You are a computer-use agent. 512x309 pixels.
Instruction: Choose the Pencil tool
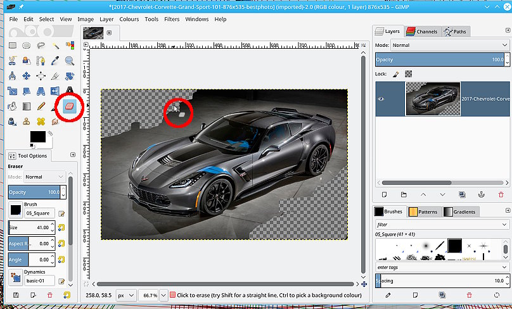41,106
